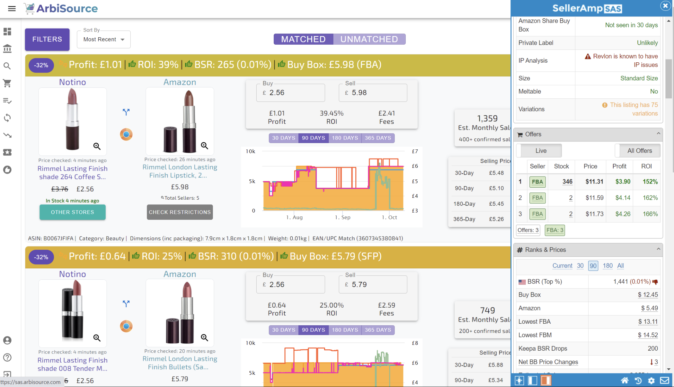The image size is (674, 387).
Task: Open the sync arrows icon in sidebar
Action: click(7, 118)
